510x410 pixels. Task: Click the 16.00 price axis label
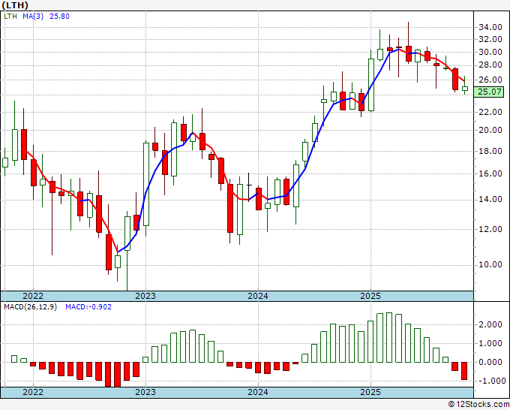click(x=490, y=174)
